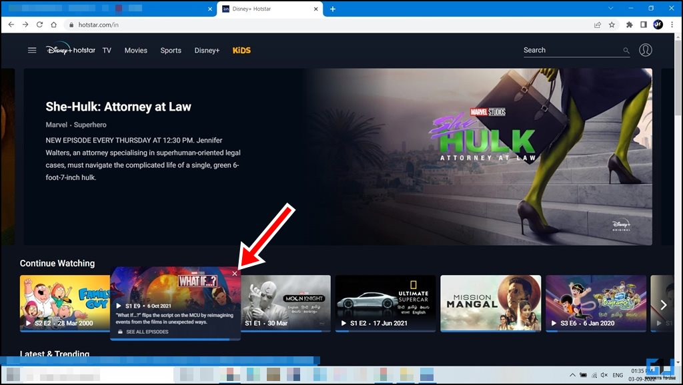The width and height of the screenshot is (683, 385).
Task: Open the She-Hulk: Attorney at Law title
Action: coord(119,107)
